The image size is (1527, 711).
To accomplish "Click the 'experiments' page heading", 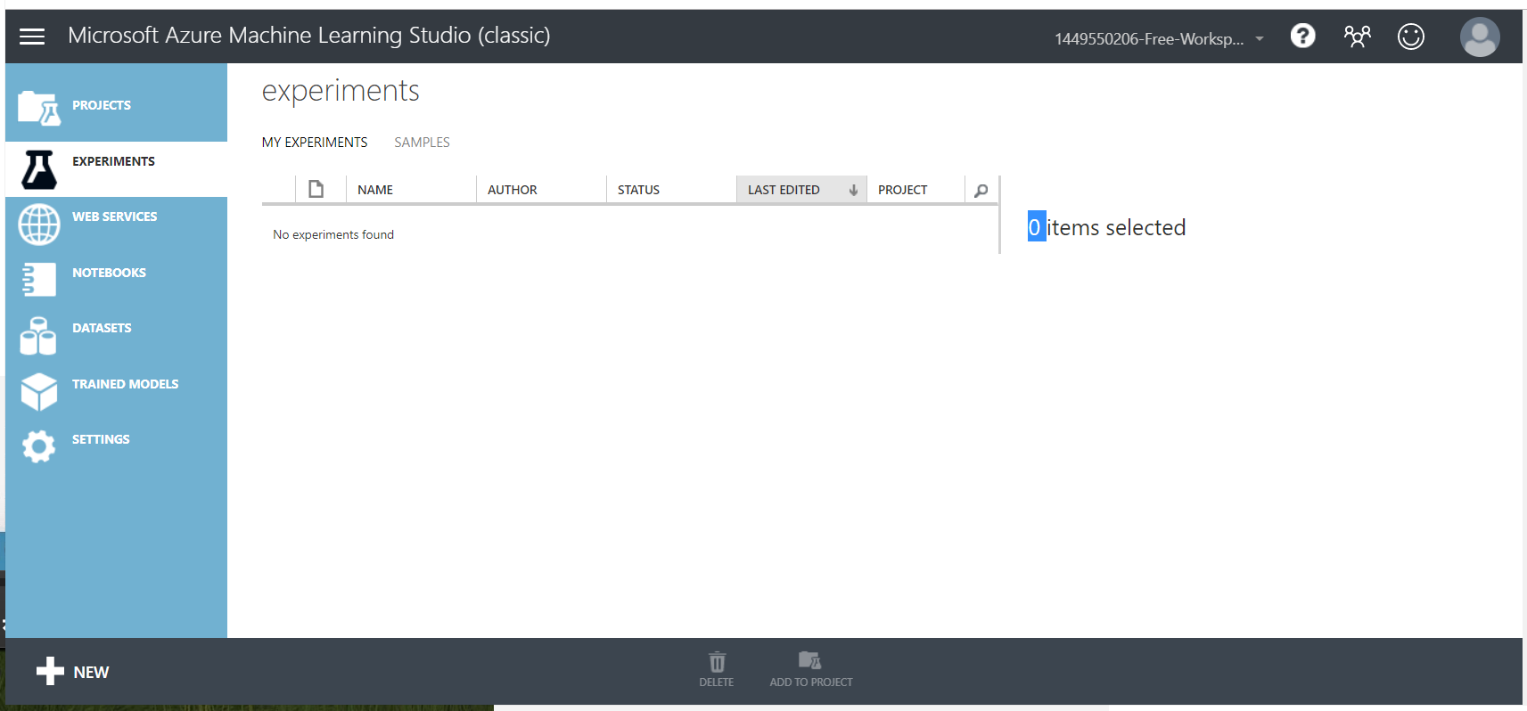I will 341,91.
